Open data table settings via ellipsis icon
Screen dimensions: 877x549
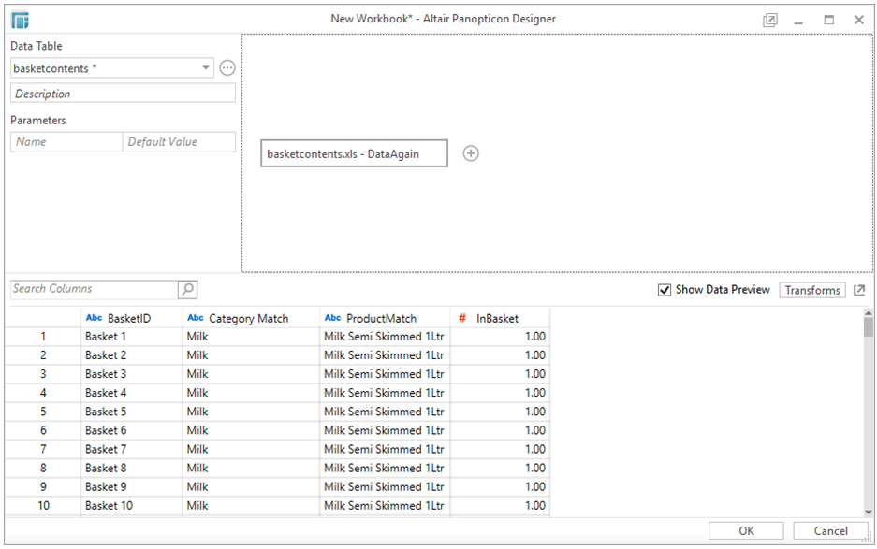(x=227, y=67)
